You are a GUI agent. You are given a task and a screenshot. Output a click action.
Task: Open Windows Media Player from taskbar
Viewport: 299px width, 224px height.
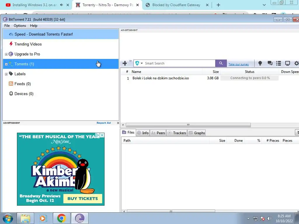point(43,218)
